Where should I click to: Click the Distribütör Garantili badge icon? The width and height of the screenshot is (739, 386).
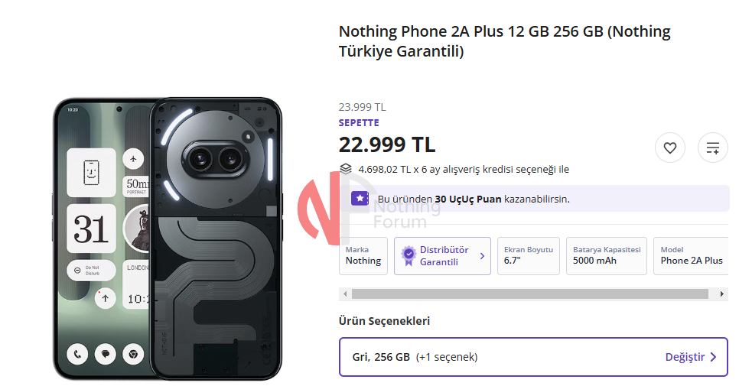pyautogui.click(x=409, y=255)
